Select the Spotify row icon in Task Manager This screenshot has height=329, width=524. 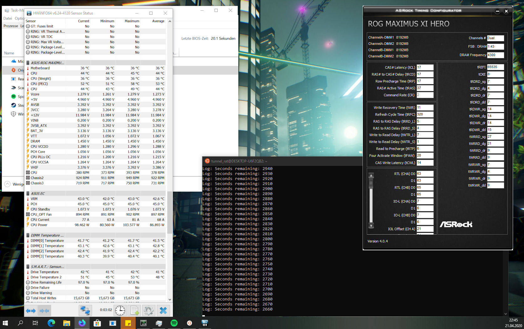(x=13, y=97)
